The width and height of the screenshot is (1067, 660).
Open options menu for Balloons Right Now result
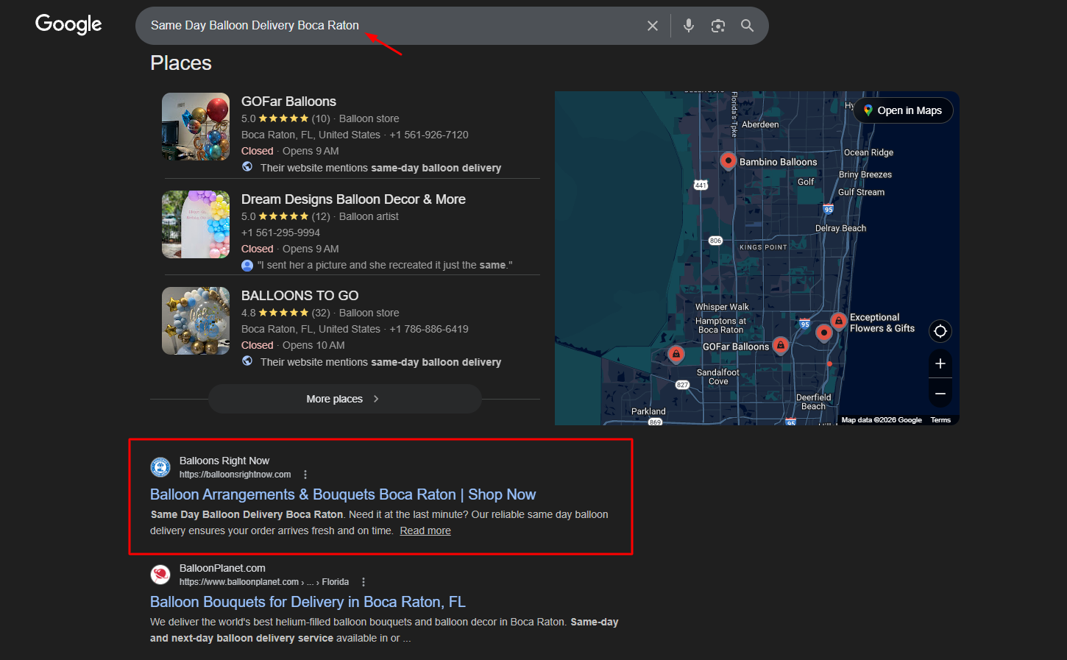pyautogui.click(x=305, y=475)
